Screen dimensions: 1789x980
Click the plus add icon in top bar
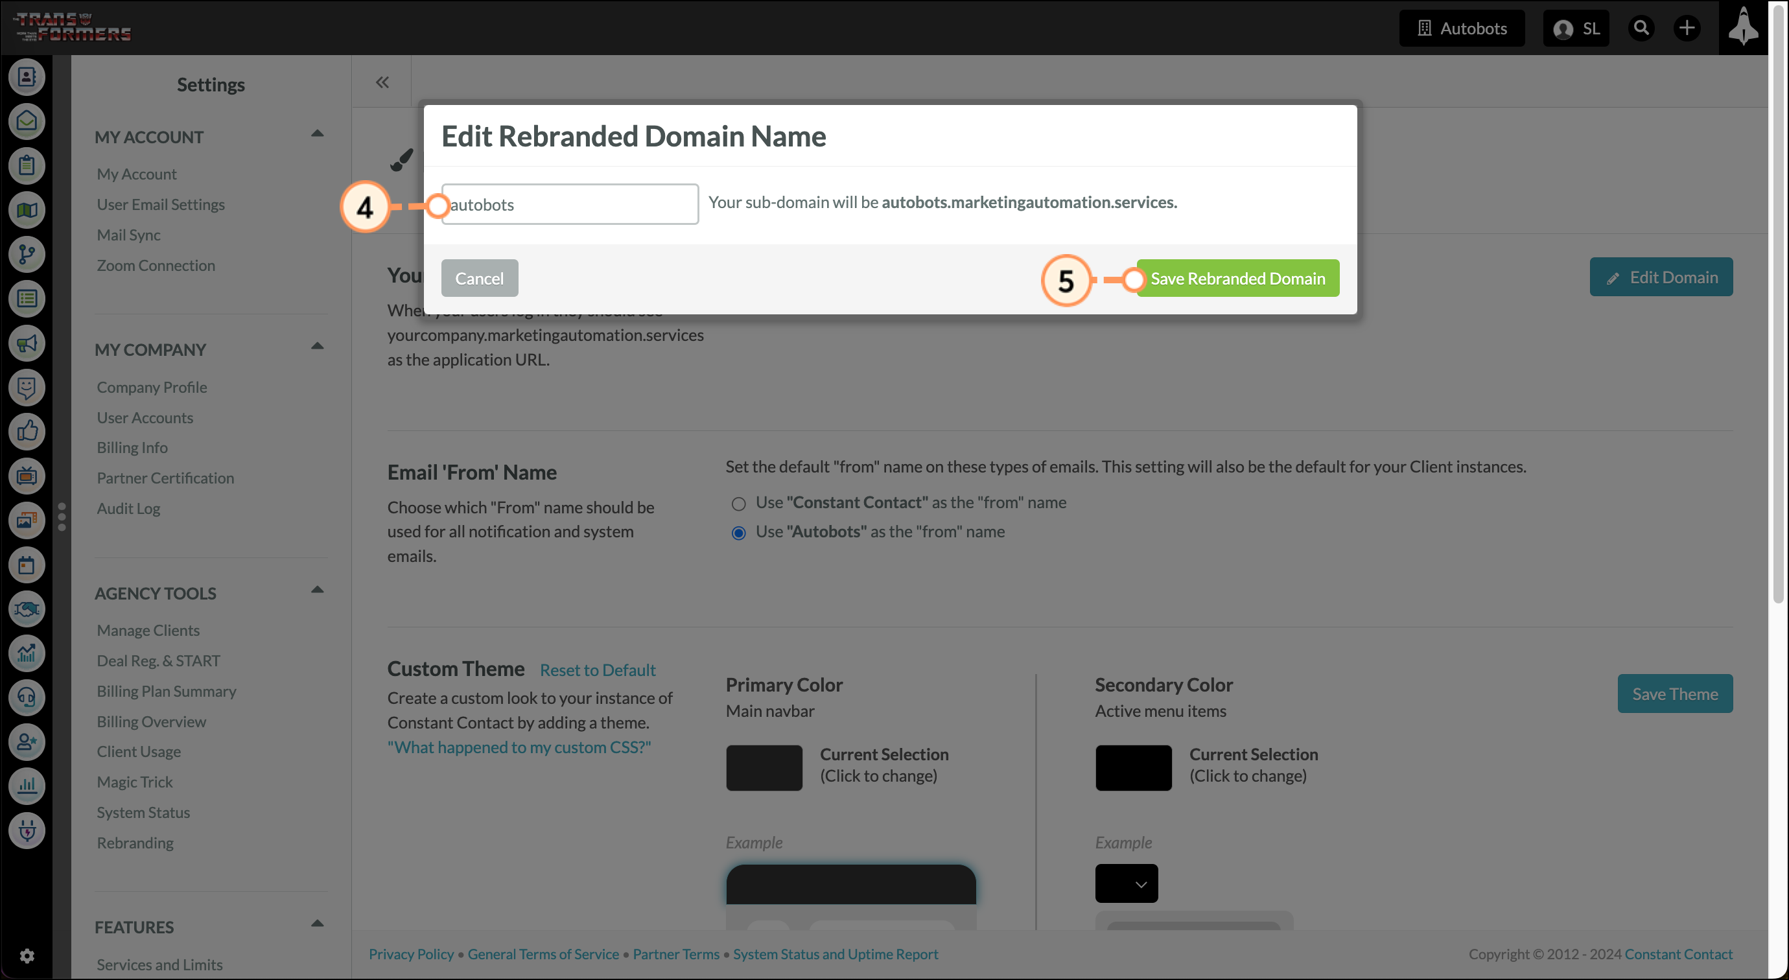pyautogui.click(x=1686, y=28)
